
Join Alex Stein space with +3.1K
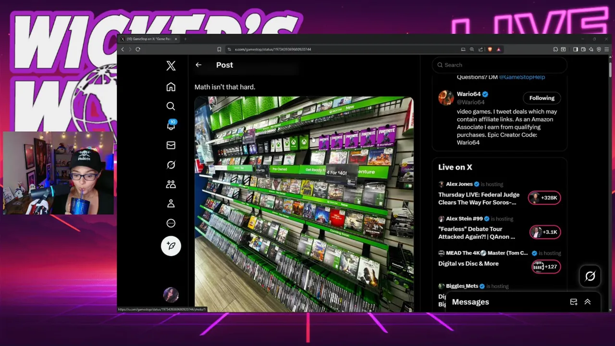pos(545,232)
